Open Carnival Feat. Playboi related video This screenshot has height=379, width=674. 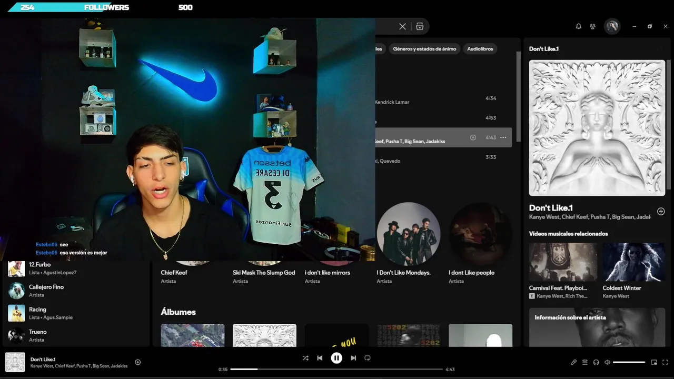(563, 271)
